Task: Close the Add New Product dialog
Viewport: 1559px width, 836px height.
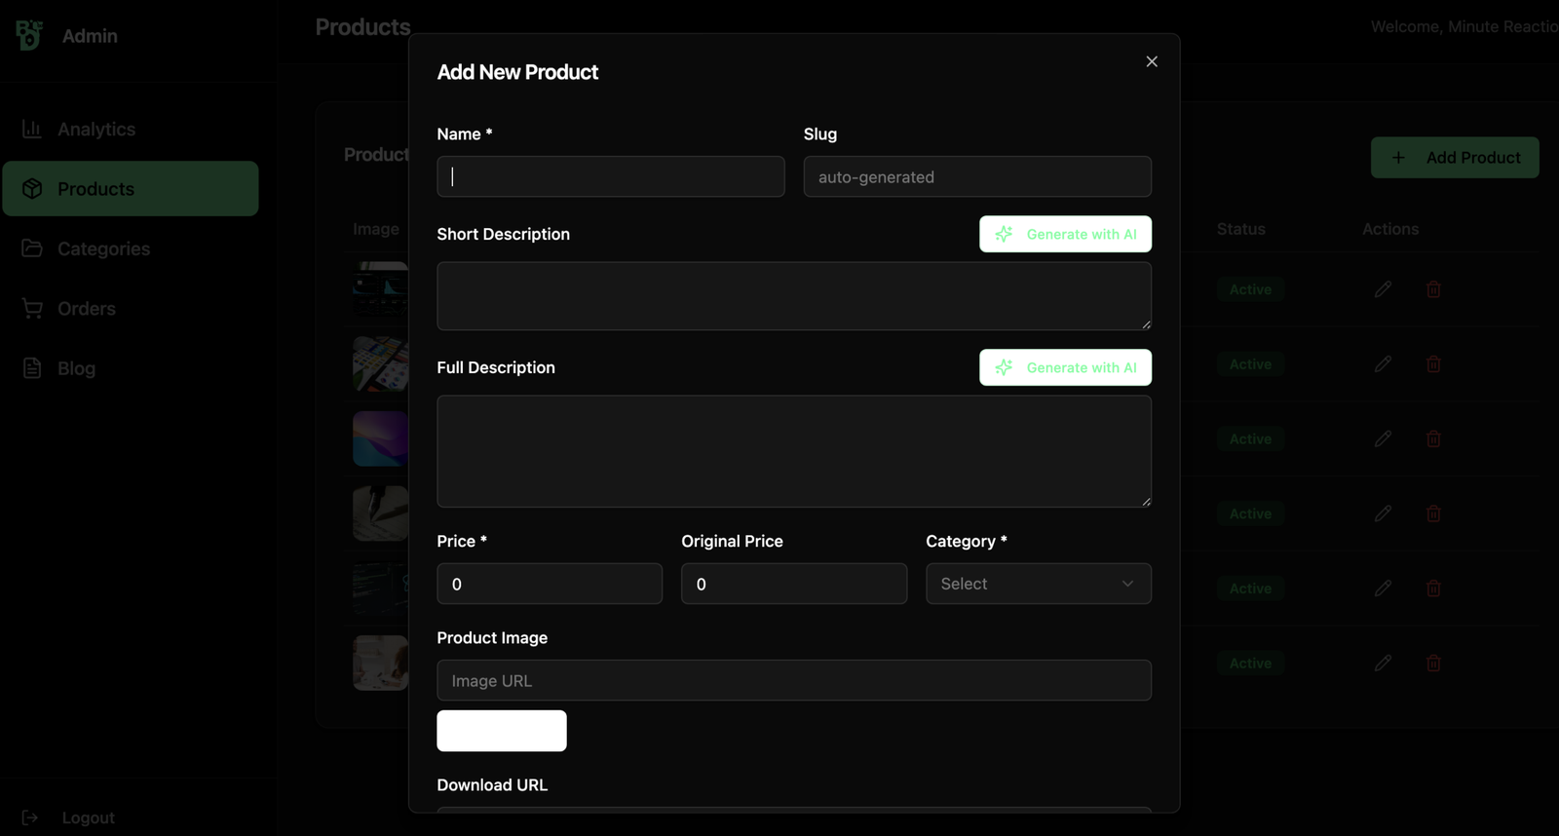Action: coord(1152,61)
